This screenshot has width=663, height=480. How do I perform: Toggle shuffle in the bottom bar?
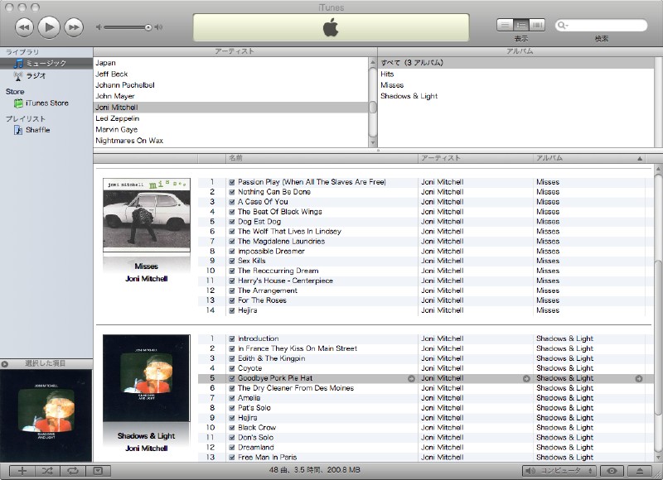pos(47,471)
